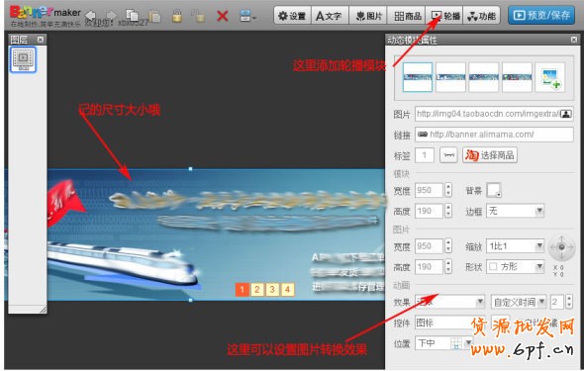Expand the 缩放 1比1 dropdown
This screenshot has width=584, height=371.
tap(515, 246)
